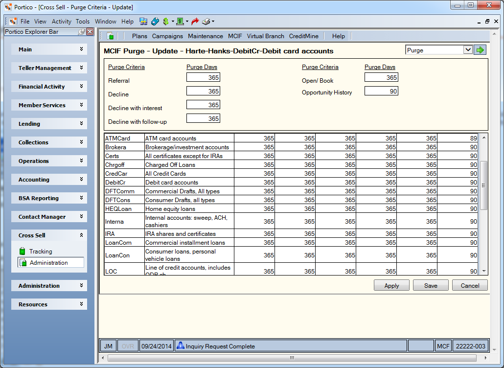Viewport: 504px width, 368px height.
Task: Select Tracking under Cross Sell
Action: pyautogui.click(x=41, y=252)
